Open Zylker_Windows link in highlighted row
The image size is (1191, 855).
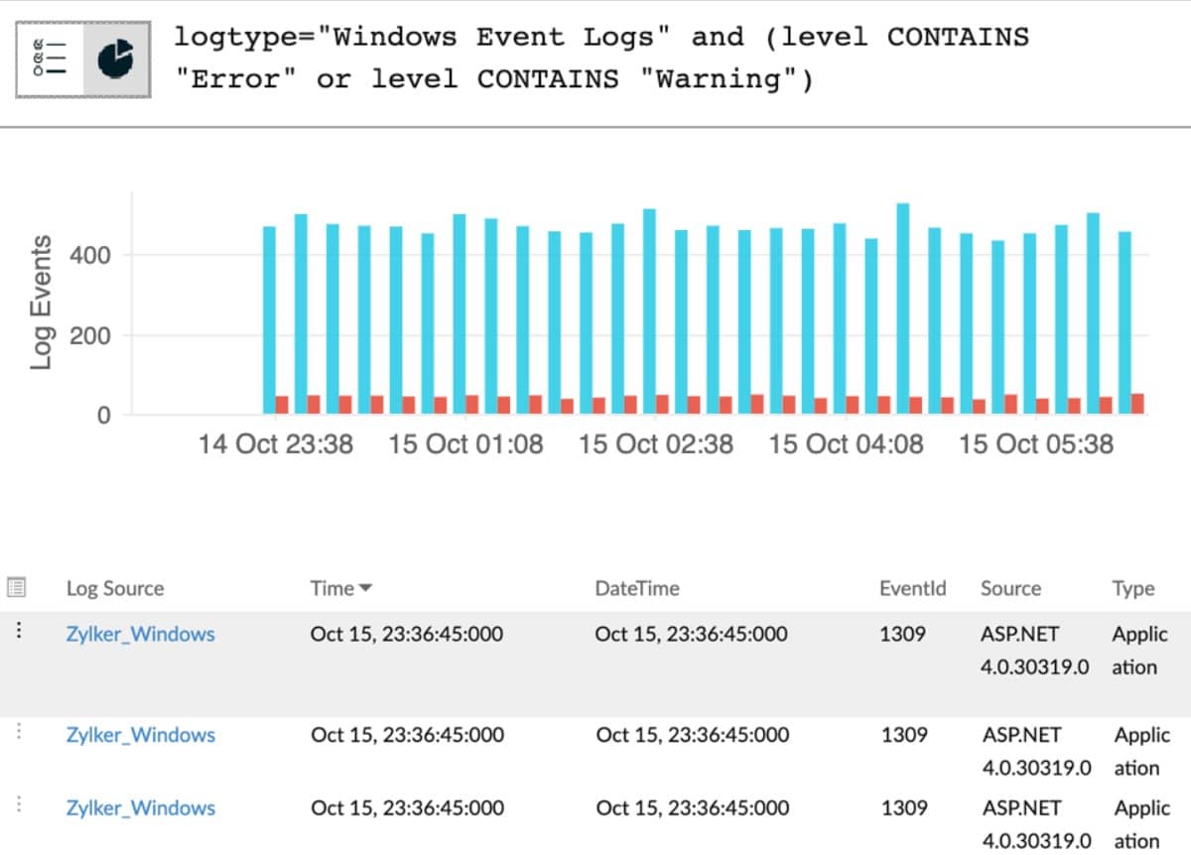140,634
